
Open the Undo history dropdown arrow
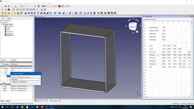[28, 6]
